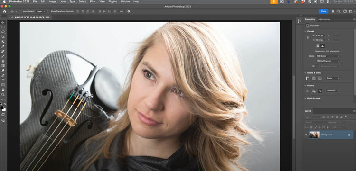Open the Window menu

[x=125, y=1]
